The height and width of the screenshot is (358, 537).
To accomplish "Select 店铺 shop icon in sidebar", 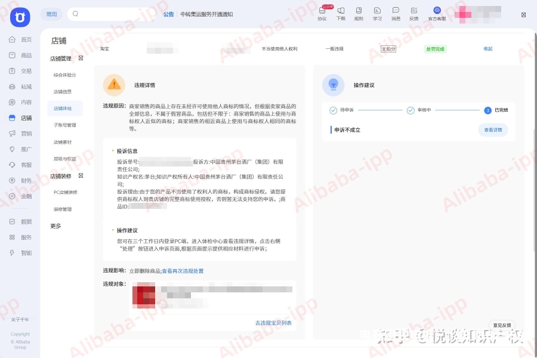I will coord(12,118).
